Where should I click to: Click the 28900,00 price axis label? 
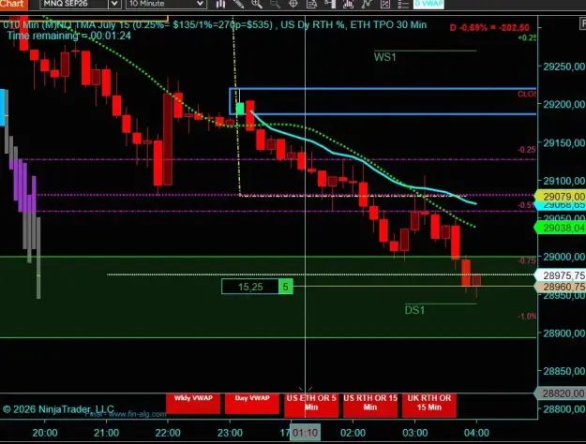[x=563, y=333]
